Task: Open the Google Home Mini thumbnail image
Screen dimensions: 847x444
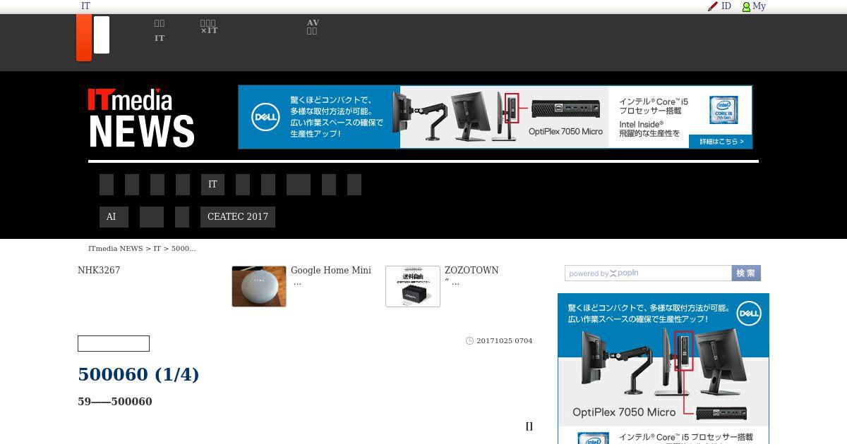Action: pyautogui.click(x=259, y=286)
